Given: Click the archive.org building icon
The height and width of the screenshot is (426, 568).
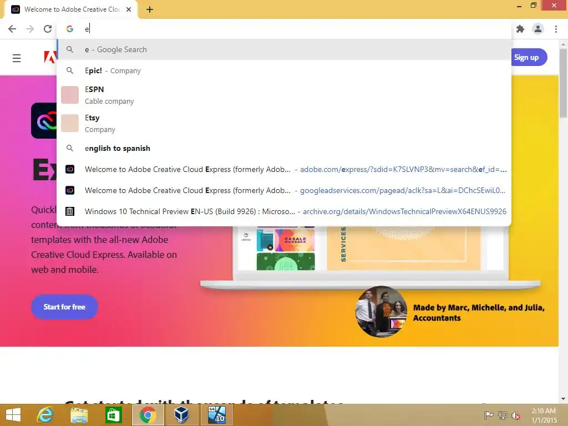Looking at the screenshot, I should [70, 211].
